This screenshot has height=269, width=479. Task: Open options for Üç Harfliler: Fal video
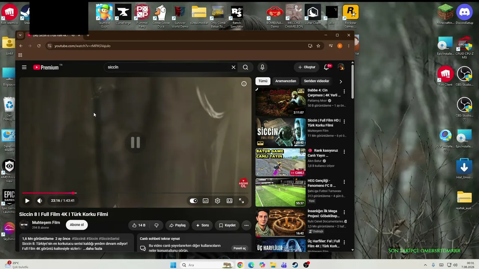(344, 242)
